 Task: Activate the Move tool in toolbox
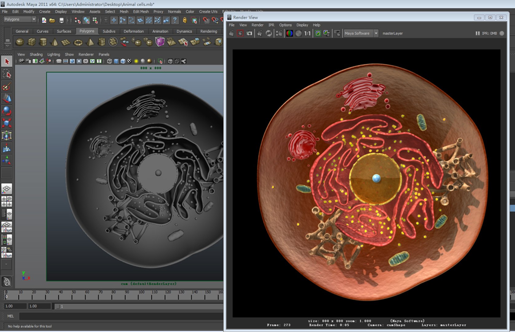7,99
